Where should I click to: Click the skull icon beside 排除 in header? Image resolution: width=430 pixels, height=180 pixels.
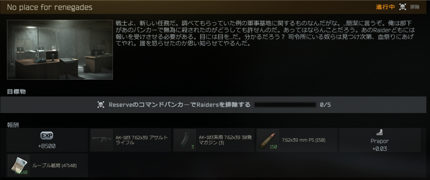(x=402, y=7)
